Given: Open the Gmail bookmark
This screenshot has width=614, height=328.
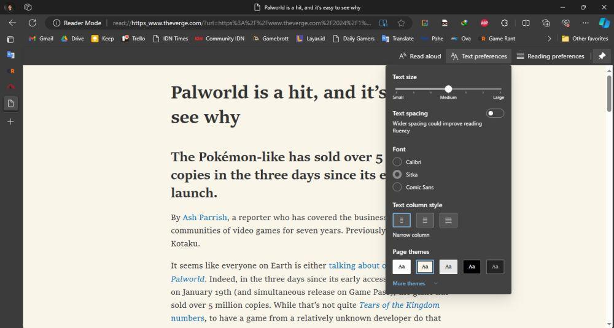Looking at the screenshot, I should tap(41, 39).
